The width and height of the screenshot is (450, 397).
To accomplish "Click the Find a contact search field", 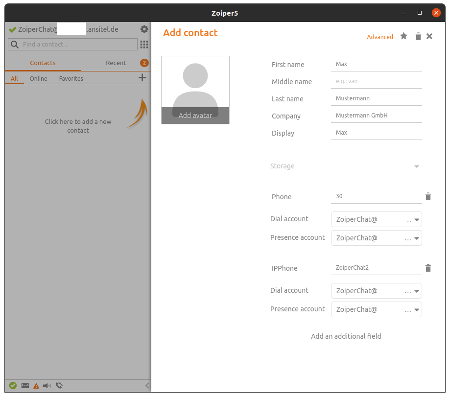I will (x=78, y=45).
